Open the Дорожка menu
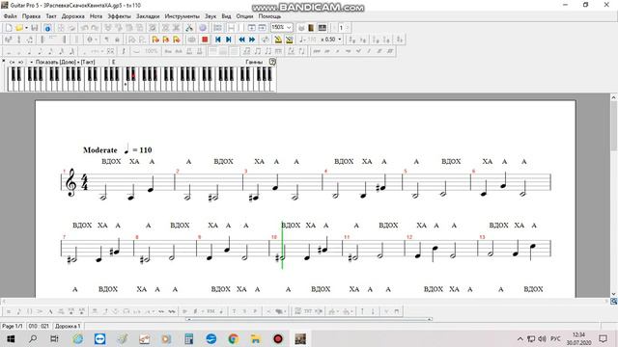 [x=73, y=16]
